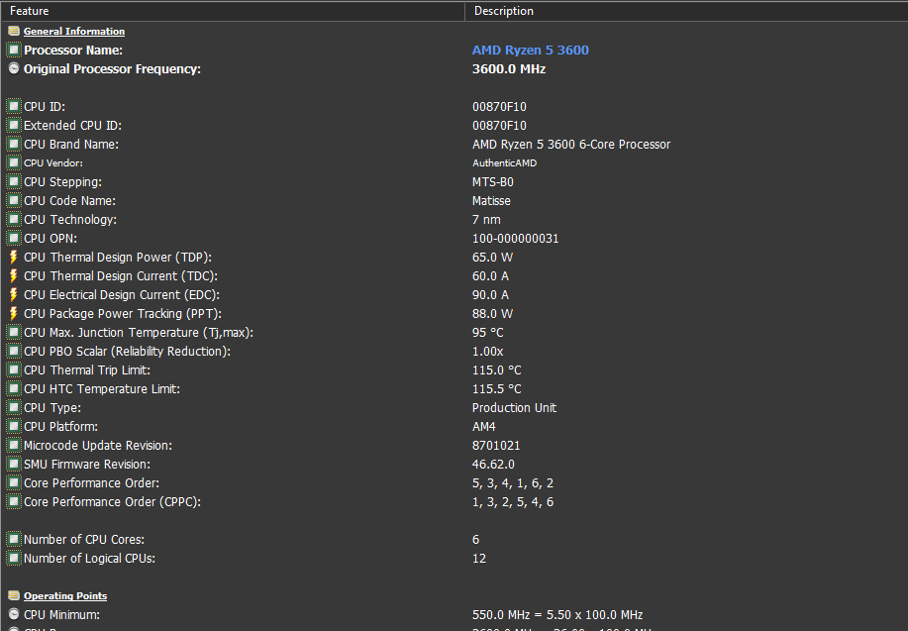
Task: Click the lightning bolt icon beside PPT row
Action: 14,313
